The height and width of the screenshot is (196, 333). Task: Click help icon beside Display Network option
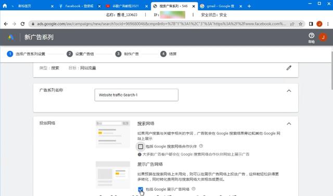[x=194, y=189]
